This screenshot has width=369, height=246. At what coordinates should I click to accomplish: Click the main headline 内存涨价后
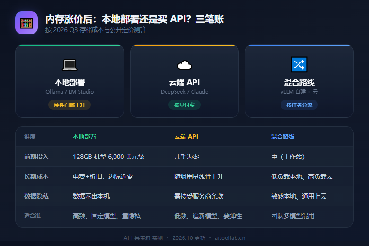tap(134, 19)
